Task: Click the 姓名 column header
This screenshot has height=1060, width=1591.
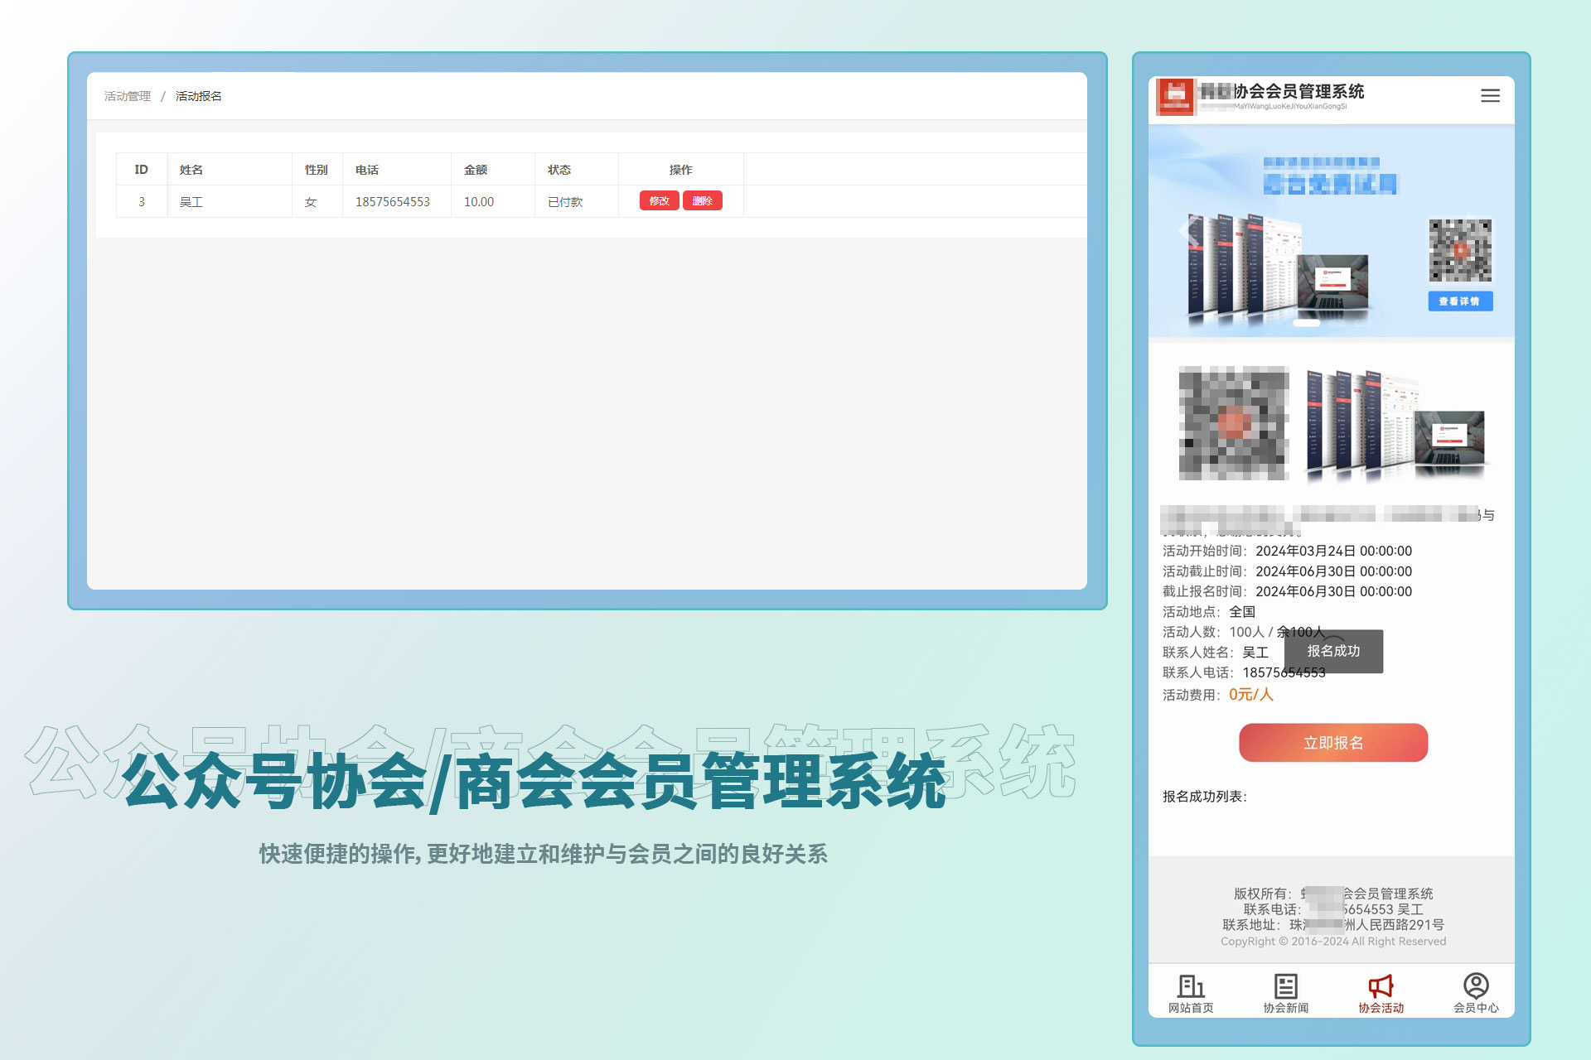Action: tap(230, 170)
